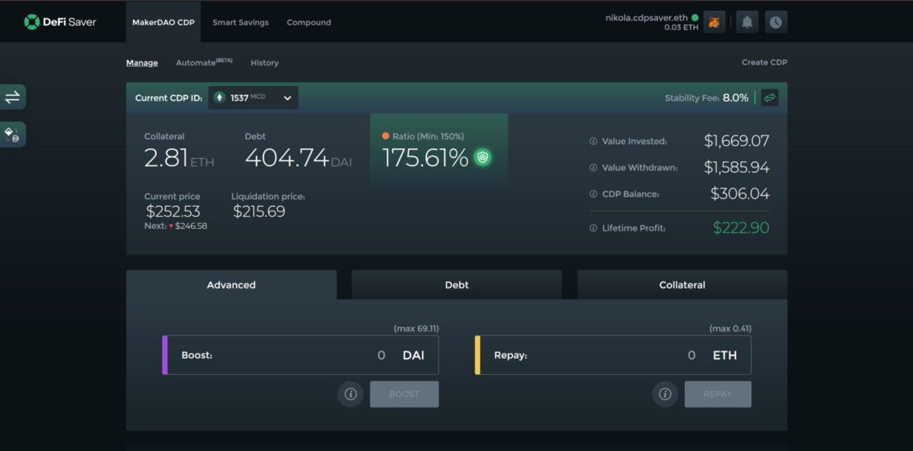This screenshot has height=451, width=913.
Task: Switch to the MakerDAO CDP tab
Action: [164, 22]
